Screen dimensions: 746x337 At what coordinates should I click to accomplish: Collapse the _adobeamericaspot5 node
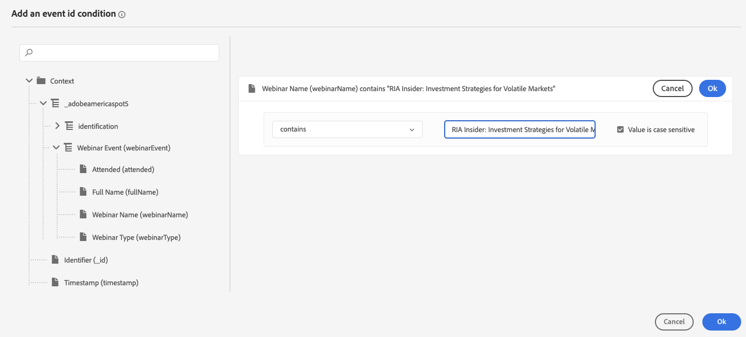click(x=43, y=104)
